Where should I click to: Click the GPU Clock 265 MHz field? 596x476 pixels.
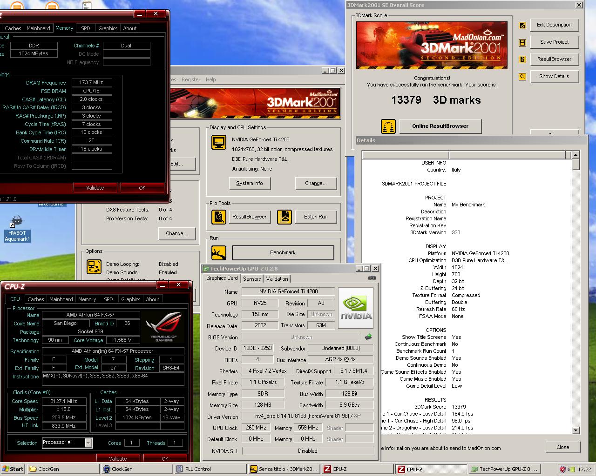tap(256, 428)
